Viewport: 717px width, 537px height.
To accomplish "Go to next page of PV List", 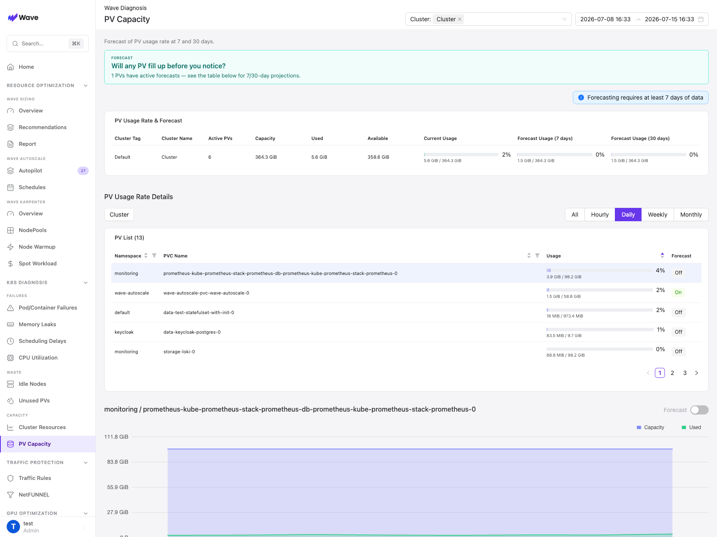I will (697, 373).
